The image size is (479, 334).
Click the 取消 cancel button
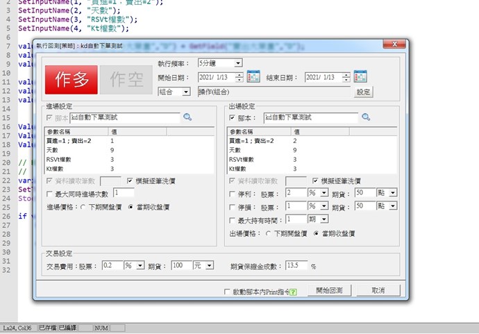click(x=378, y=290)
